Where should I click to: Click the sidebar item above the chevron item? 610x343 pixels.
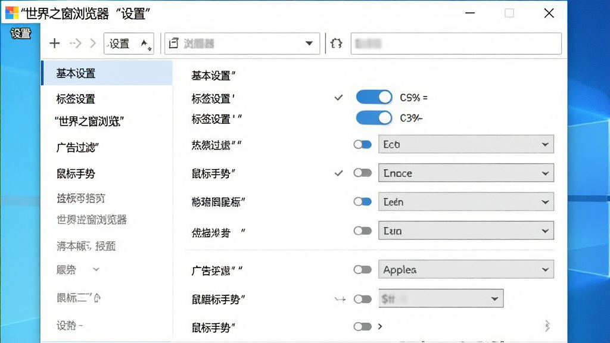[x=86, y=246]
